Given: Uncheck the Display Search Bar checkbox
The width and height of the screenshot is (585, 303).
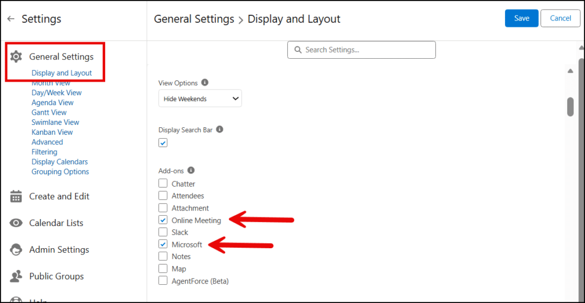Looking at the screenshot, I should click(x=163, y=143).
